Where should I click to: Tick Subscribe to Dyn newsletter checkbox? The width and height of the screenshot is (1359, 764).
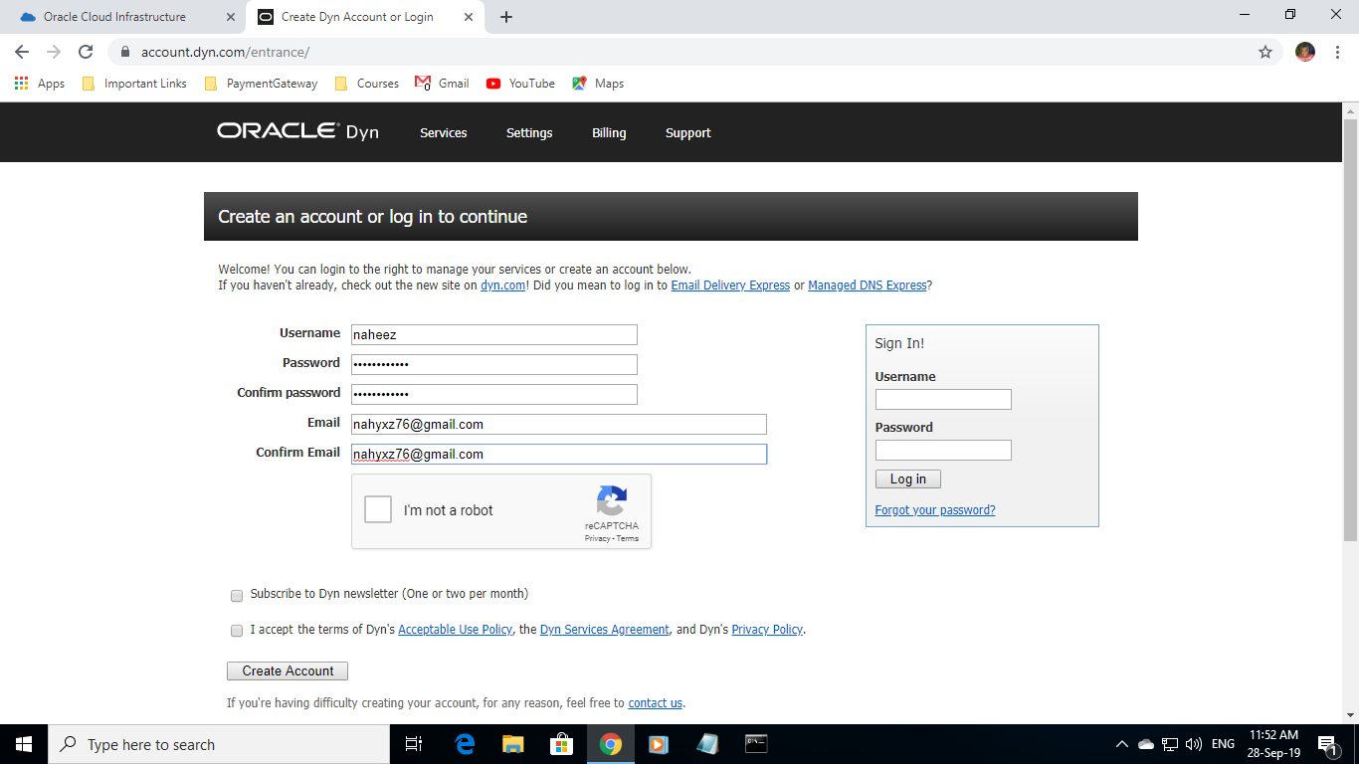tap(237, 596)
